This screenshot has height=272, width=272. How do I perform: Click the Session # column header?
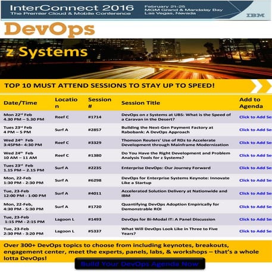[99, 103]
